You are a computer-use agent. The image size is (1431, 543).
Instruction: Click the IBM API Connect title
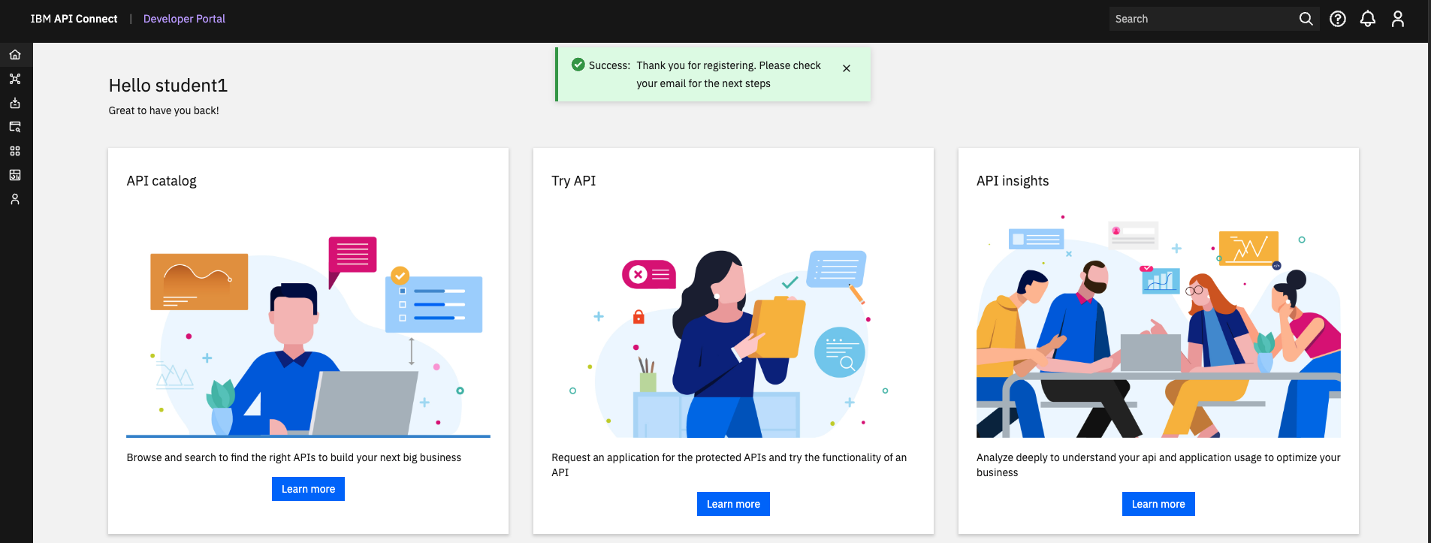coord(74,19)
